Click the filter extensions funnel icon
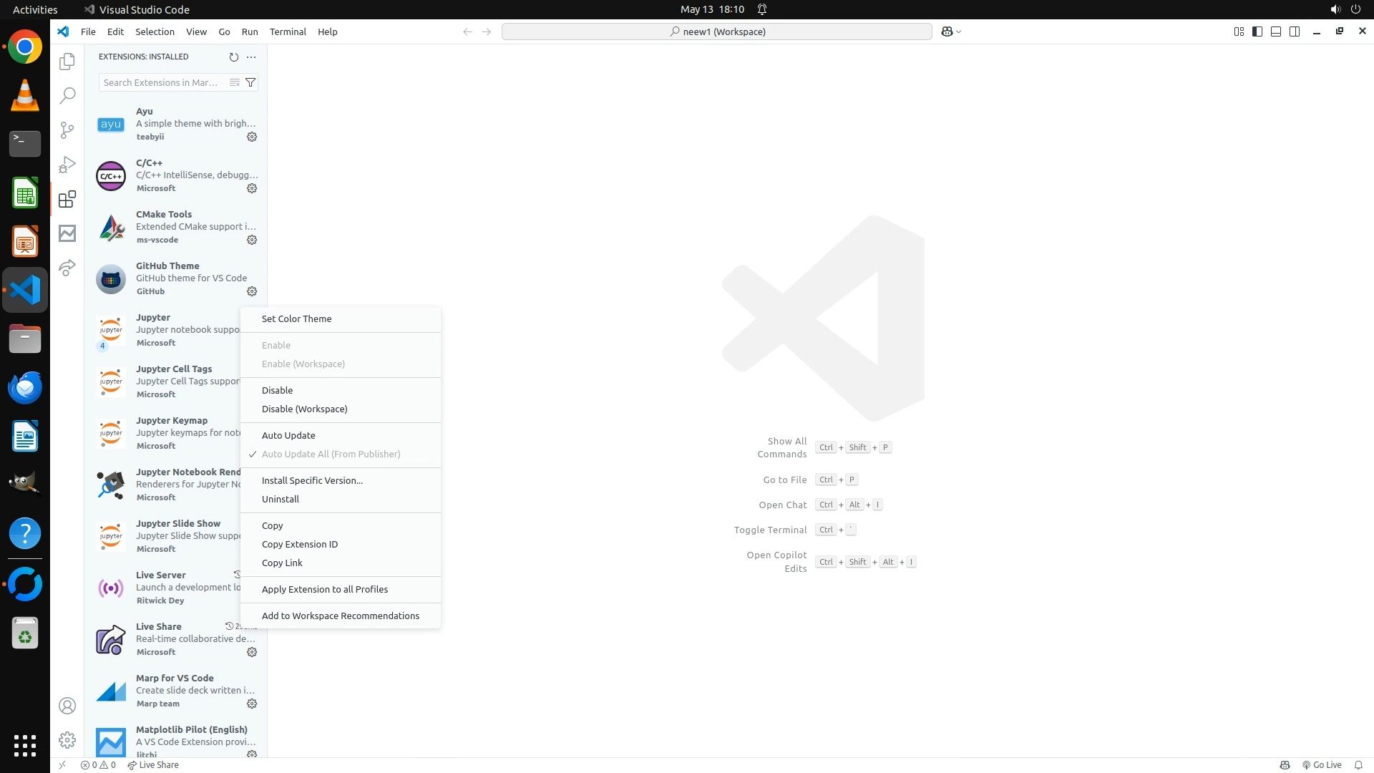This screenshot has width=1374, height=773. 250,82
